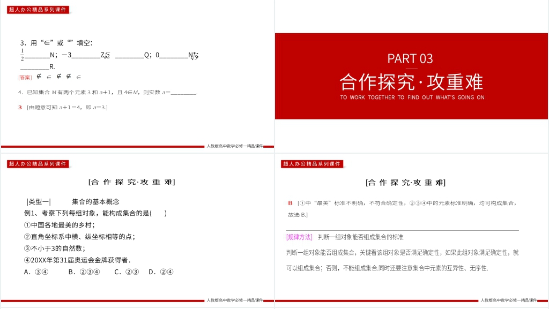
Task: Click the red "超人办公精品系列课件" badge on slide one
Action: click(38, 9)
